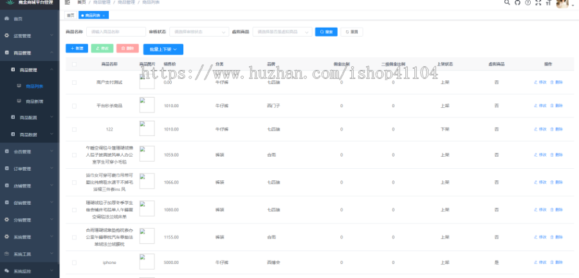Check the row for 平台秒杀商品
579x278 pixels.
click(74, 106)
